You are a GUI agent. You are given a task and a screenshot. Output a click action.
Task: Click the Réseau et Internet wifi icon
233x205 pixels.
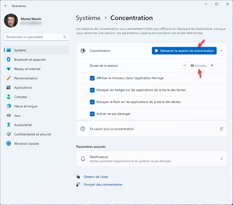coord(8,69)
